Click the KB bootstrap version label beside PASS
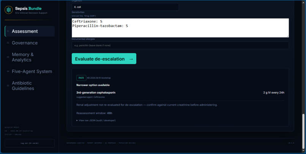 tap(99, 78)
